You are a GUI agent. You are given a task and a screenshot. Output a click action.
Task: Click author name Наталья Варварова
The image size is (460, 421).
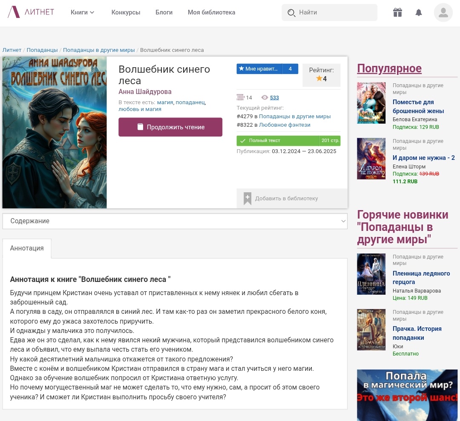pos(417,291)
